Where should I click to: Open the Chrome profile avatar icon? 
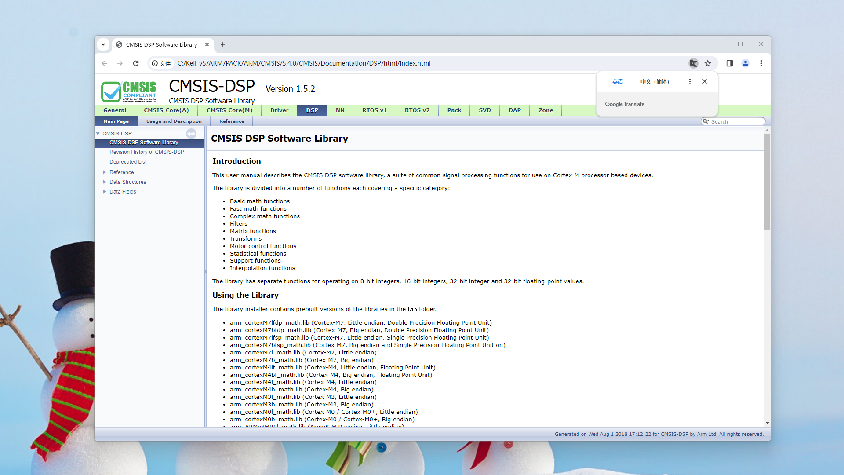point(746,63)
